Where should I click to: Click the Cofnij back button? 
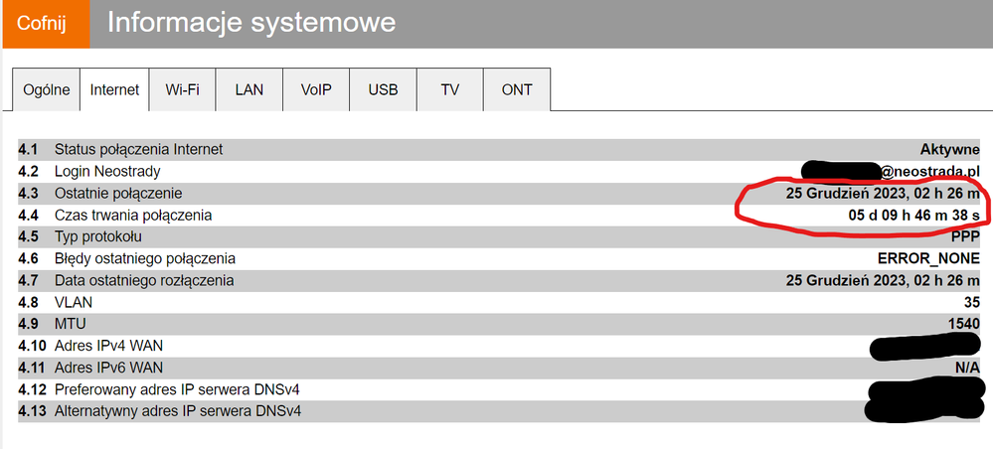point(44,24)
